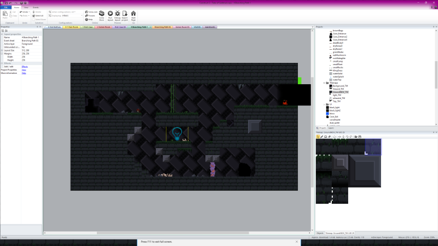Expand the UI folder in Projects tree

click(324, 104)
